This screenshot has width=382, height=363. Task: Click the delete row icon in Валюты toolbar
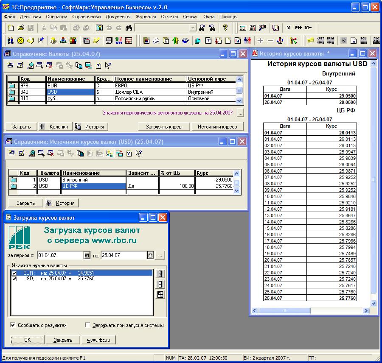tap(50, 65)
